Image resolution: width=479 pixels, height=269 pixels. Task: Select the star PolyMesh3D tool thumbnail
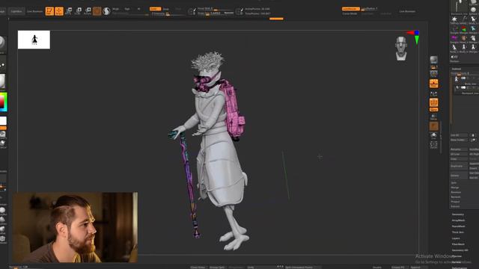(454, 19)
